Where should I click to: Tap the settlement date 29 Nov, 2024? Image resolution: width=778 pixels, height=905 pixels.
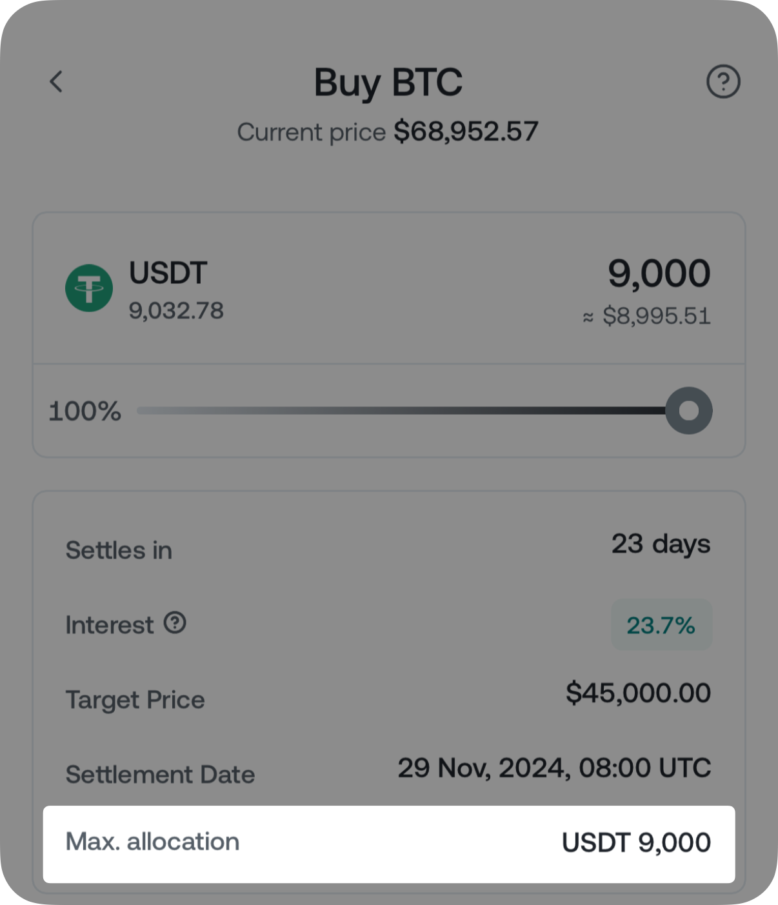click(x=554, y=768)
